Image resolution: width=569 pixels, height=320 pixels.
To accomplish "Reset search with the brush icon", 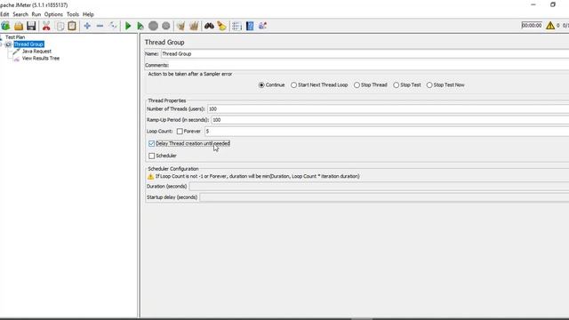I will (221, 26).
